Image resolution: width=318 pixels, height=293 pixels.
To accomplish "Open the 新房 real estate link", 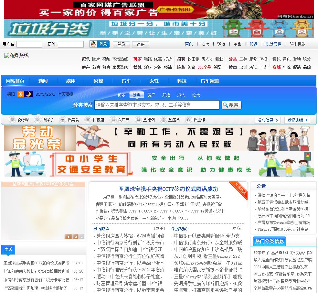I will (x=96, y=67).
